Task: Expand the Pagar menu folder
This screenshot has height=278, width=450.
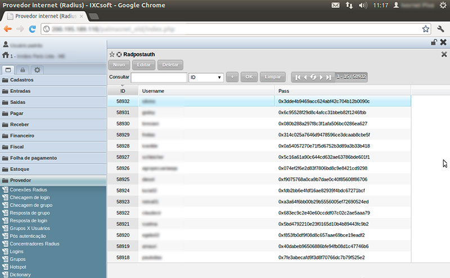Action: click(x=53, y=114)
